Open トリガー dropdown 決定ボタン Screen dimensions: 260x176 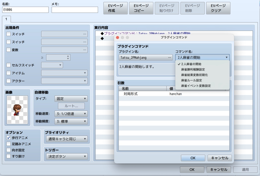click(67, 156)
